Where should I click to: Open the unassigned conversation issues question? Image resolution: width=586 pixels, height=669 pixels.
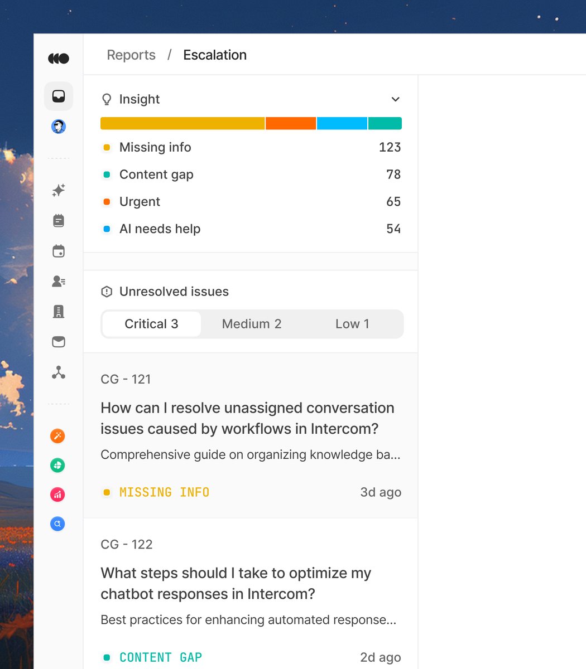pos(248,418)
